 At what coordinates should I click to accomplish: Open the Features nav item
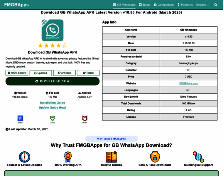(x=185, y=5)
